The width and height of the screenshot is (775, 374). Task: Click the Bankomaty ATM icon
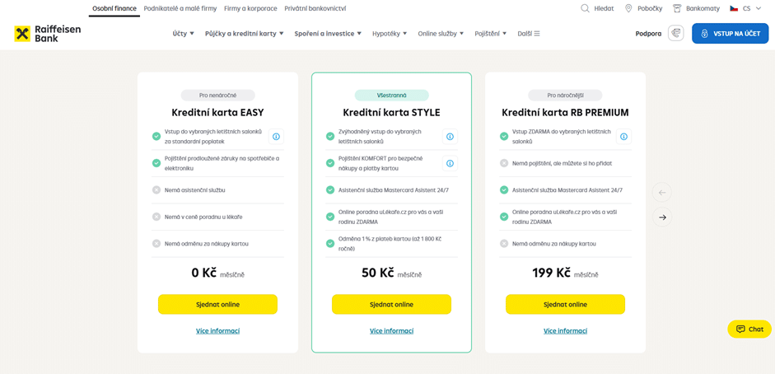(677, 8)
